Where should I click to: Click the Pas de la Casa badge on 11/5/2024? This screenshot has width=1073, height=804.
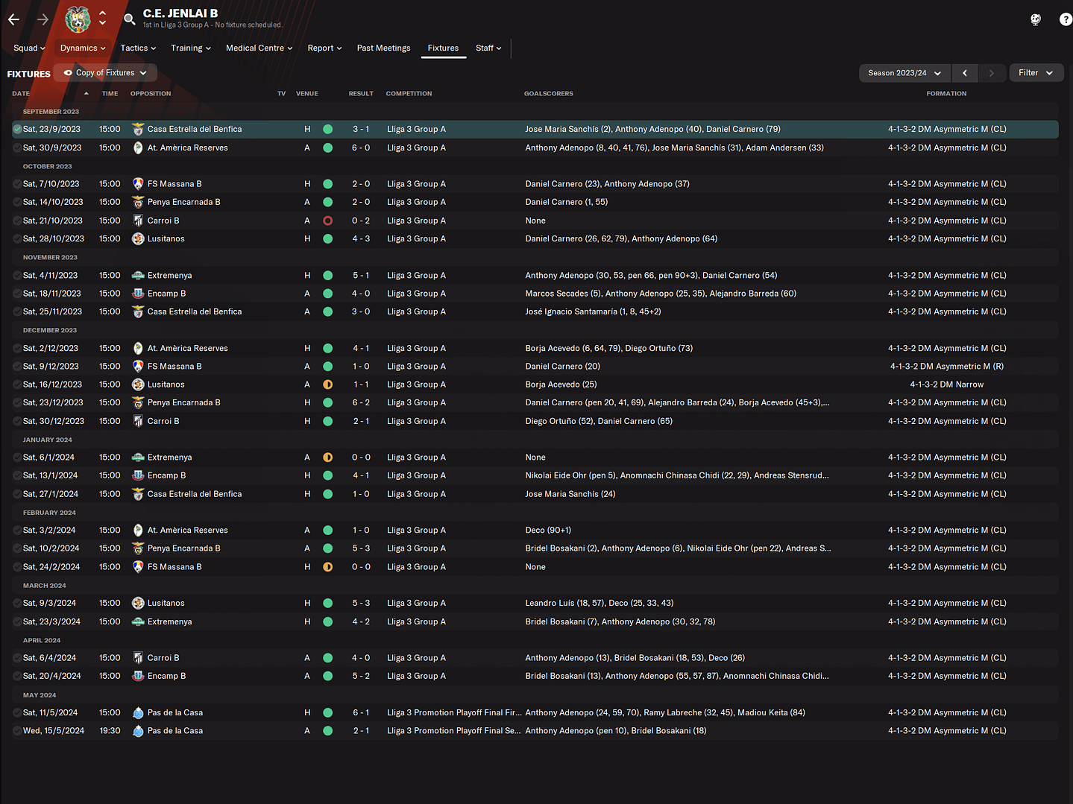point(138,713)
